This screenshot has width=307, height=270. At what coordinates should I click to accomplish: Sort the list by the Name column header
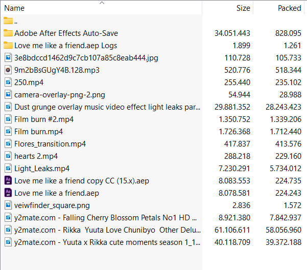pyautogui.click(x=14, y=8)
